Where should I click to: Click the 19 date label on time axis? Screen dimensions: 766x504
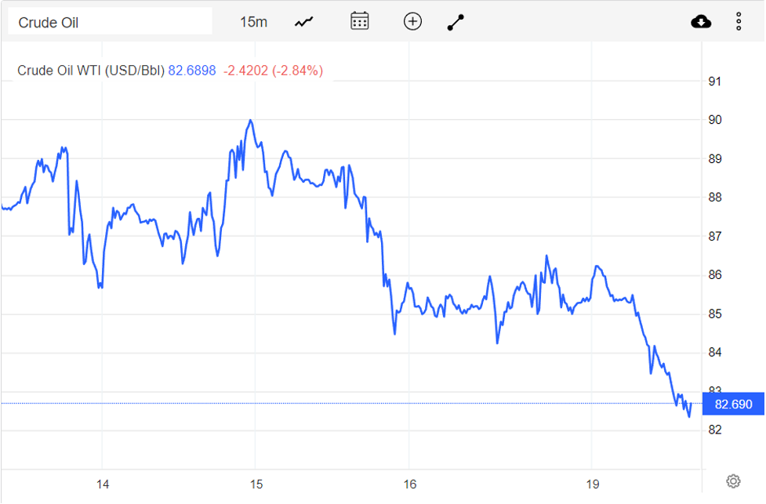(x=593, y=484)
